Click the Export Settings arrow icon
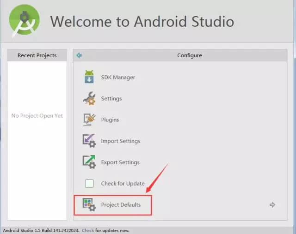This screenshot has width=296, height=234. tap(89, 162)
